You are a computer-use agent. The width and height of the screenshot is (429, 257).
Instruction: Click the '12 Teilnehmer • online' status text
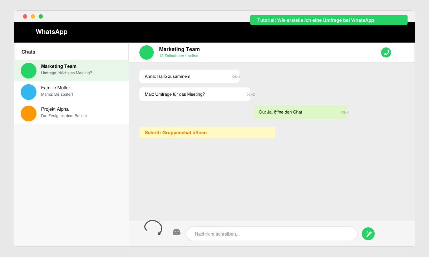[x=179, y=56]
